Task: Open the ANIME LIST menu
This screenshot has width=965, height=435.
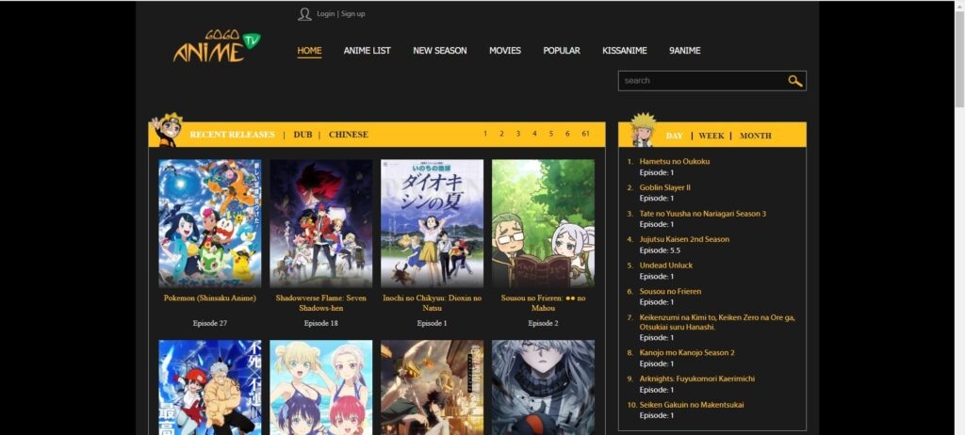Action: click(x=367, y=51)
